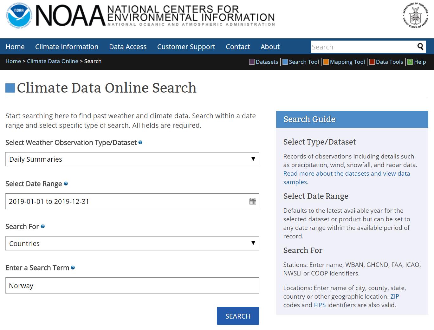
Task: Click the red Data Tools square icon
Action: 372,62
